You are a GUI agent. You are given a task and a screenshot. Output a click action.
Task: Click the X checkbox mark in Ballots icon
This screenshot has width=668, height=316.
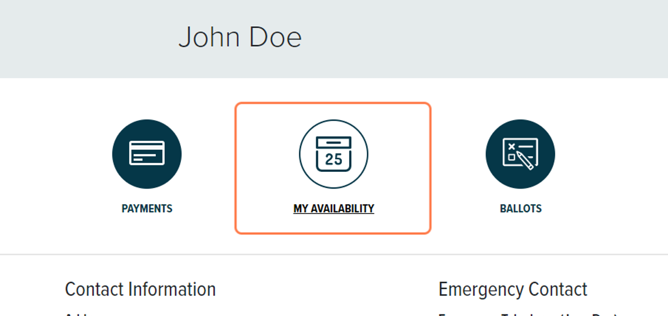point(511,146)
